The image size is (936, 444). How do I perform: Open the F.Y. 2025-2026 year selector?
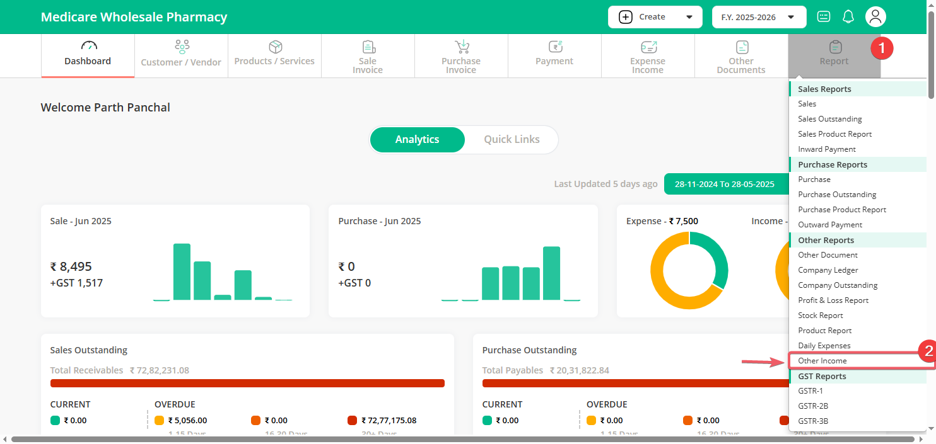tap(759, 17)
